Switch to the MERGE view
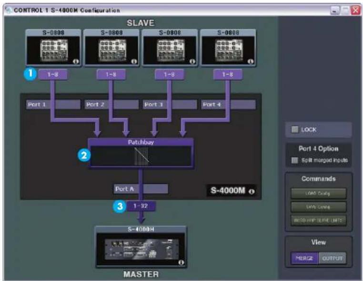363x281 pixels. tap(305, 258)
